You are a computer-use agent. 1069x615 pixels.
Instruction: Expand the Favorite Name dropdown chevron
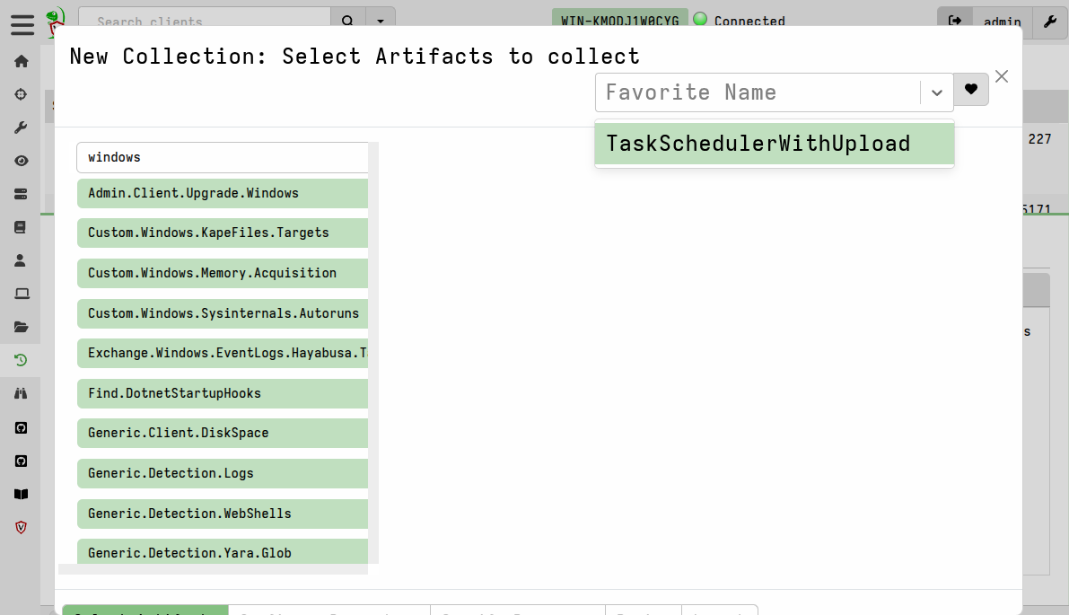point(936,92)
